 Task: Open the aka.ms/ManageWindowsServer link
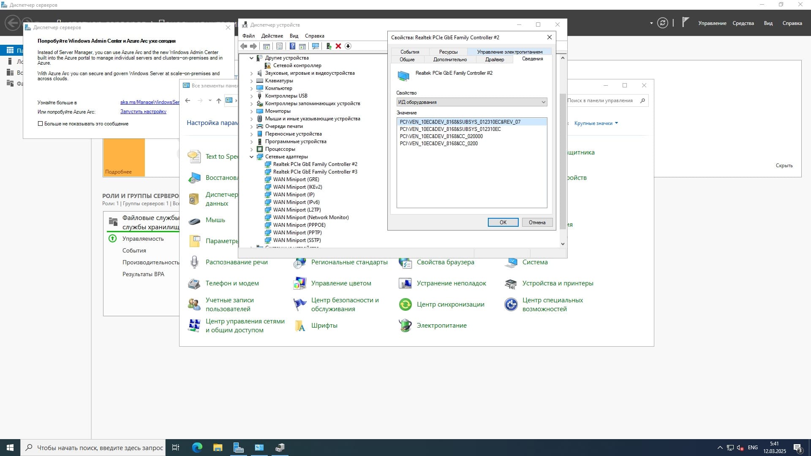150,102
